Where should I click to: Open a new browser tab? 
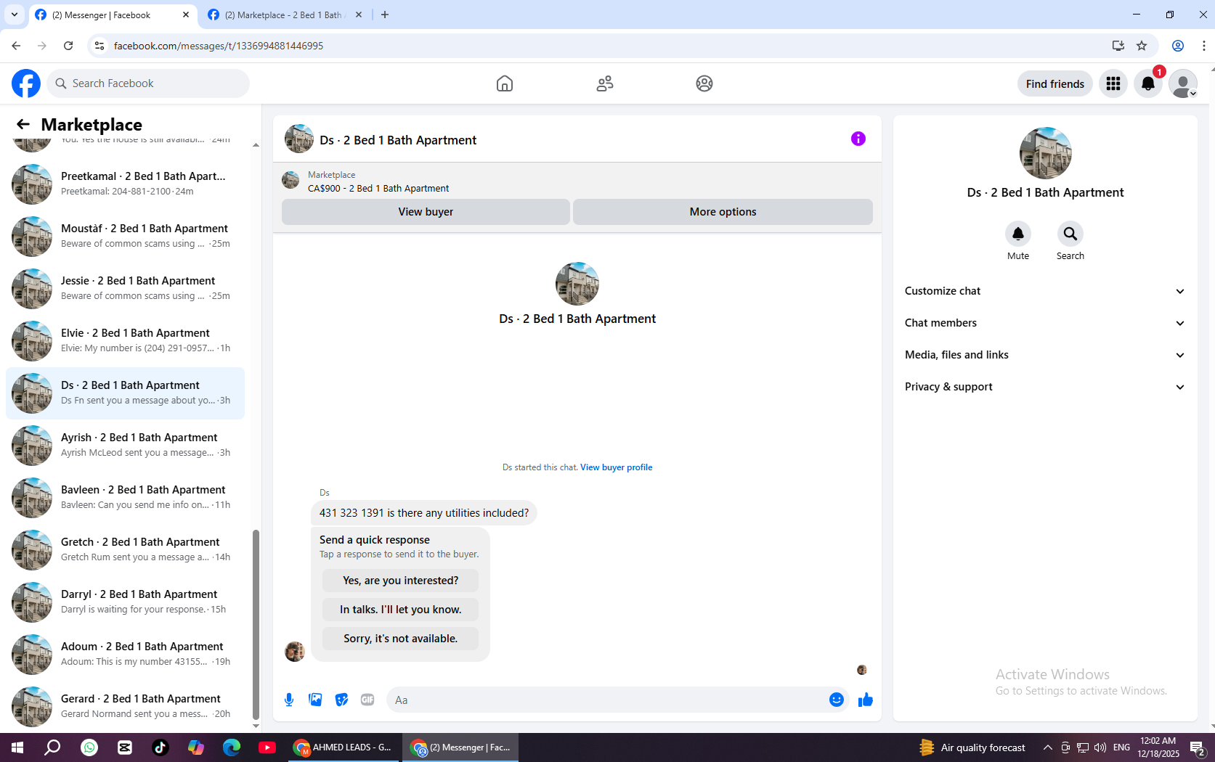click(x=385, y=15)
